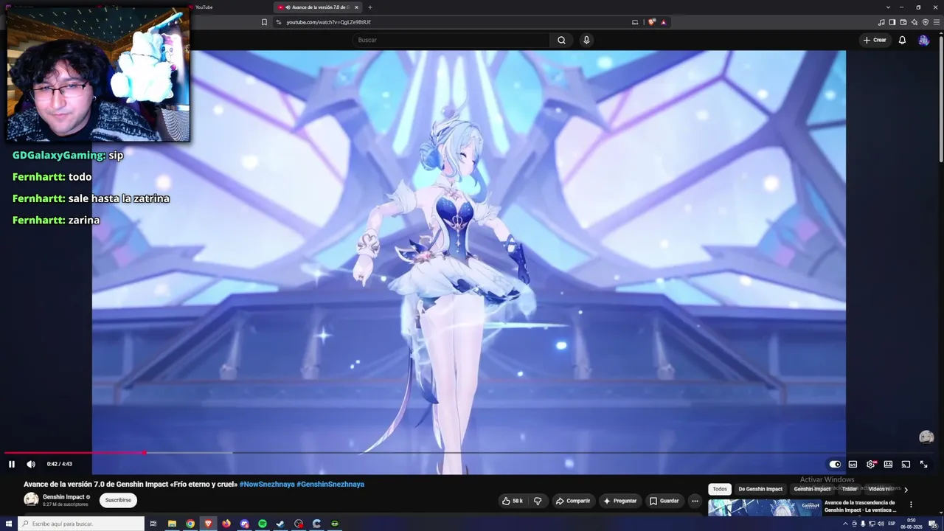
Task: Click the Preguntar button
Action: (x=619, y=501)
